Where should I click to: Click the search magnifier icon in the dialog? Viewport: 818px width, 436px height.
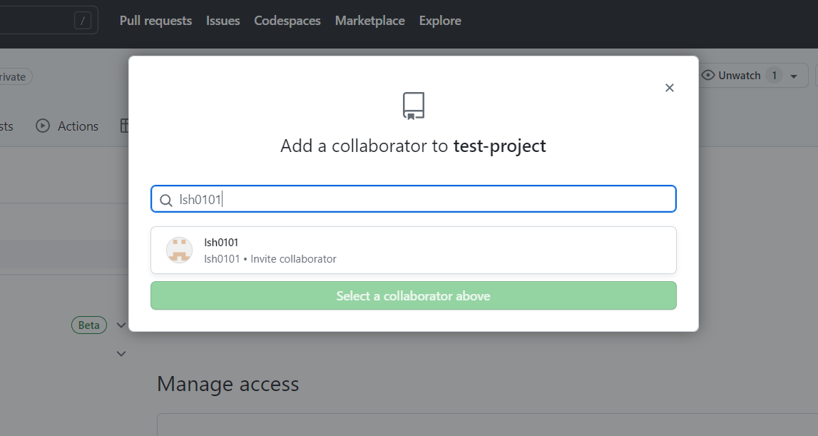pos(166,200)
